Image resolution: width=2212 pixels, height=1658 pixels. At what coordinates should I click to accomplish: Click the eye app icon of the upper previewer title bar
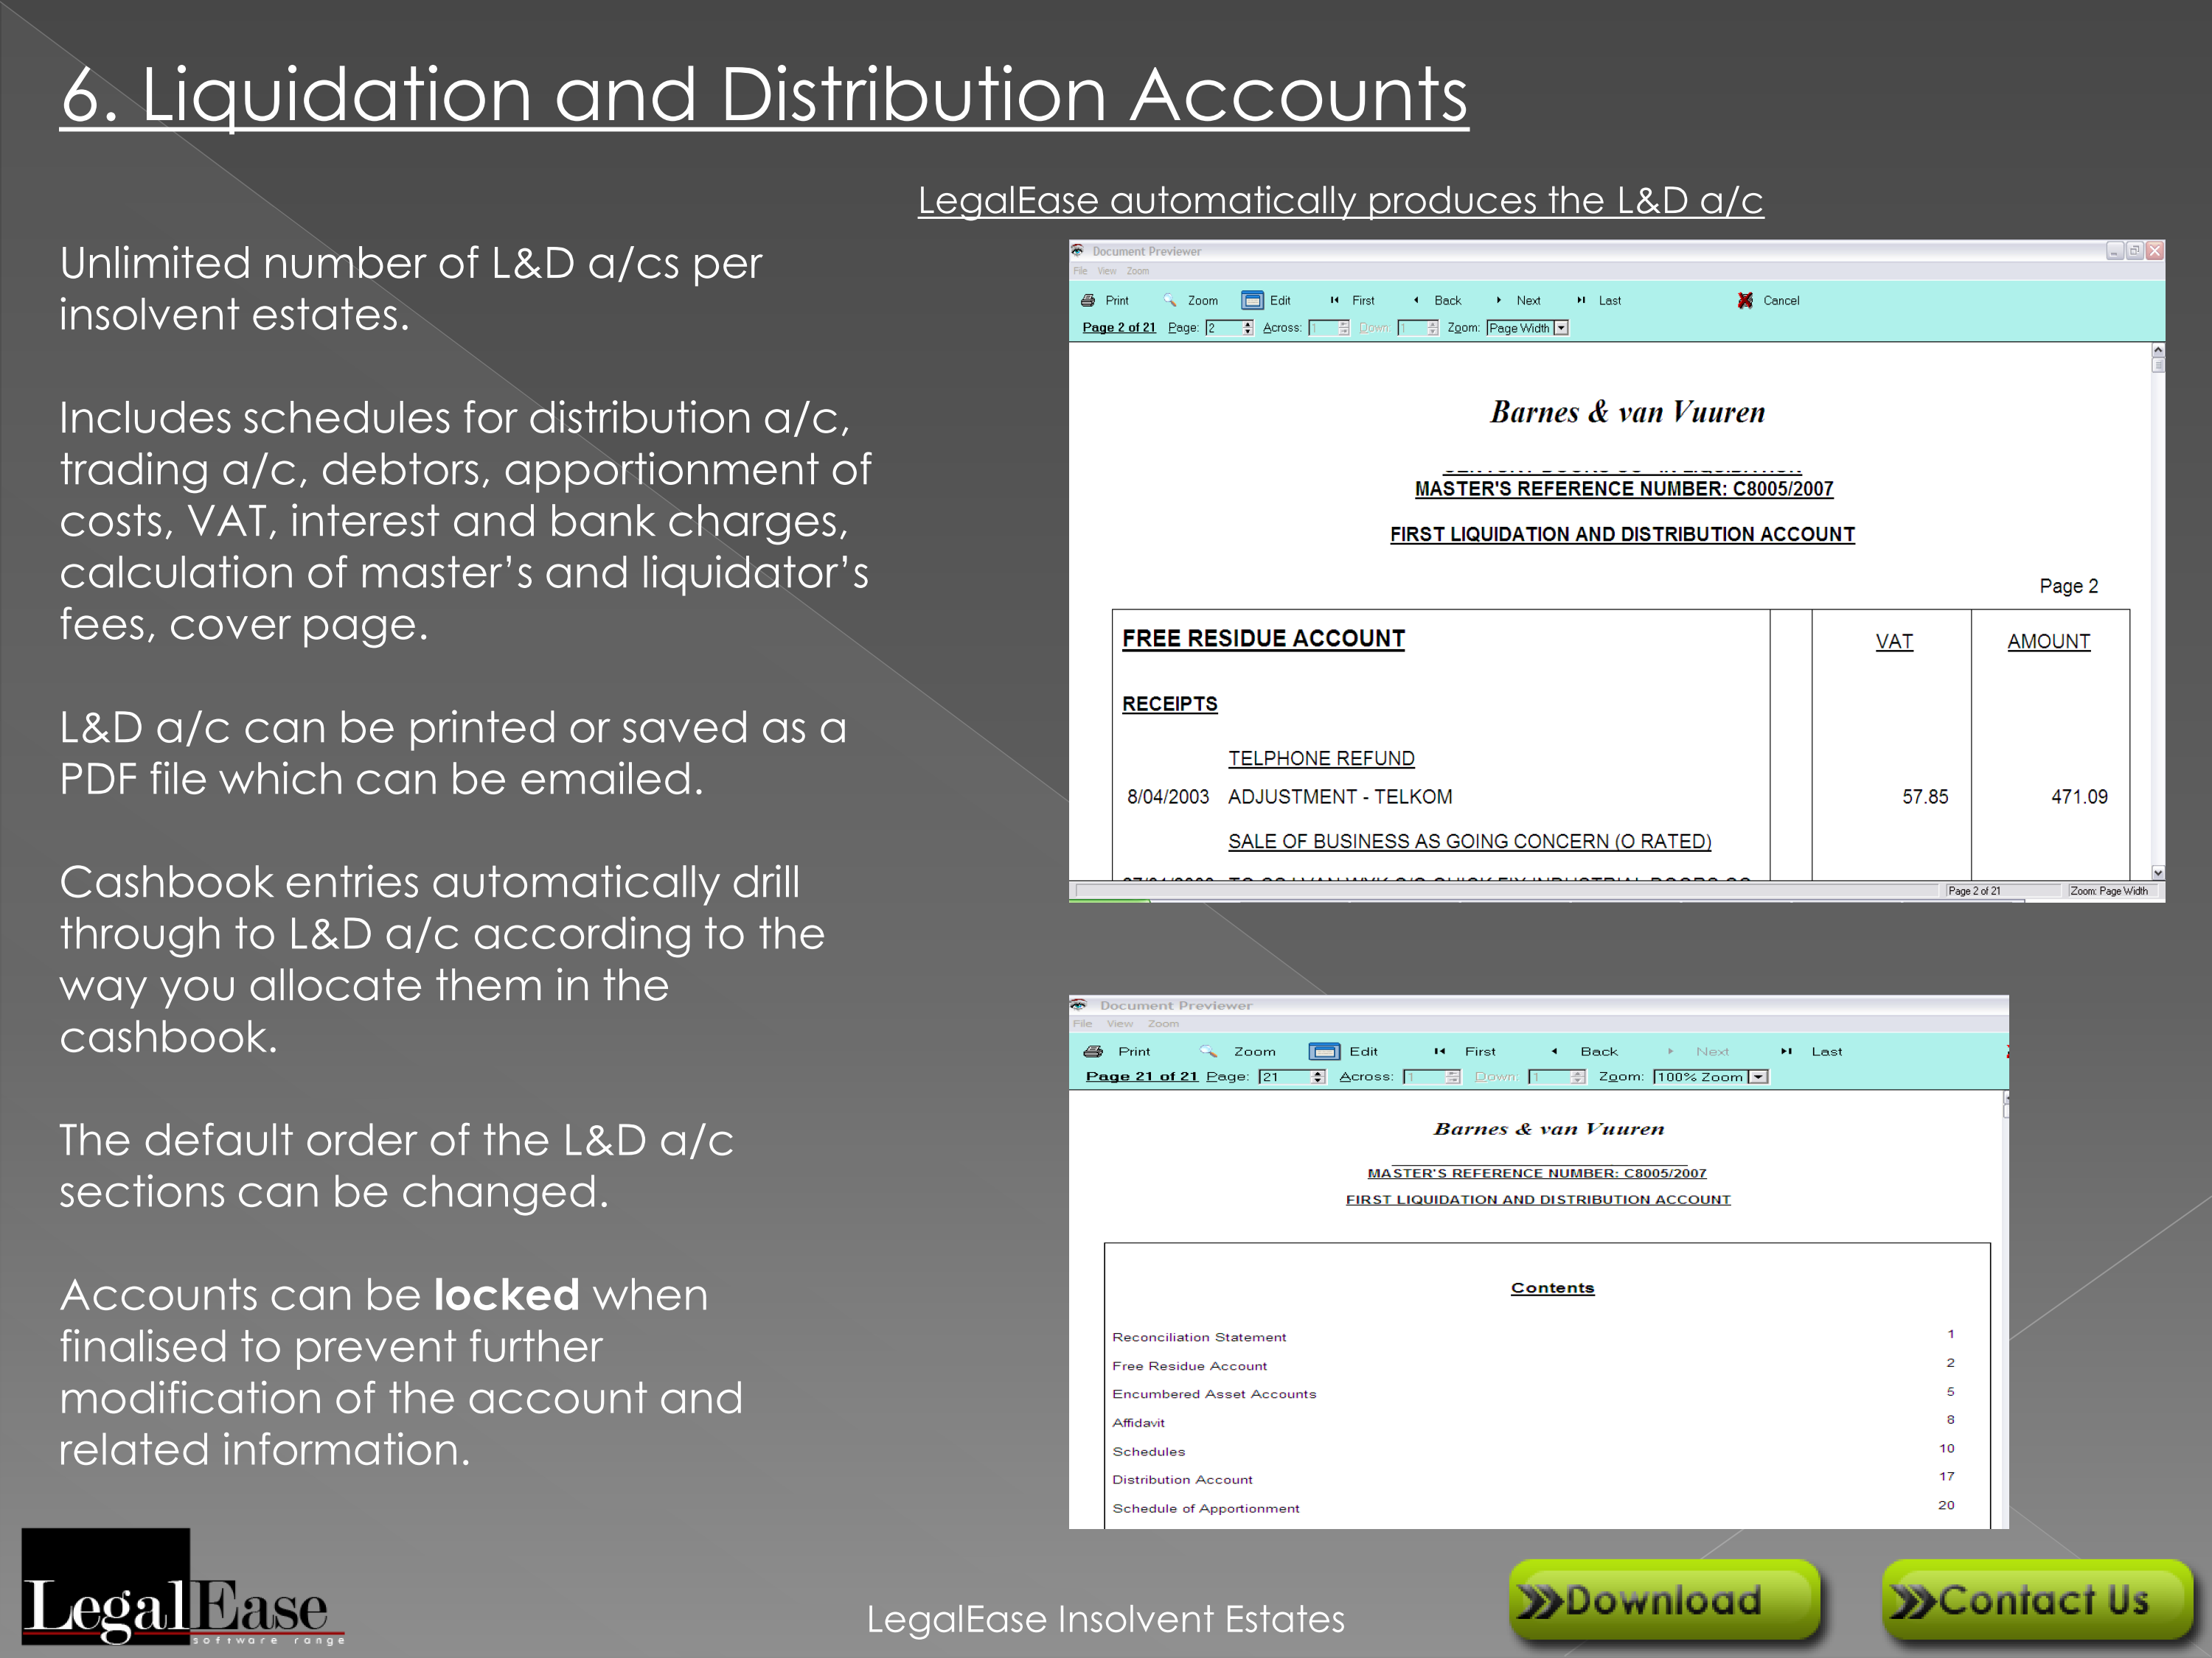[1078, 250]
